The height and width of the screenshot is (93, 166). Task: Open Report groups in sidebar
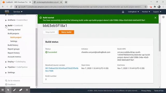[13, 49]
